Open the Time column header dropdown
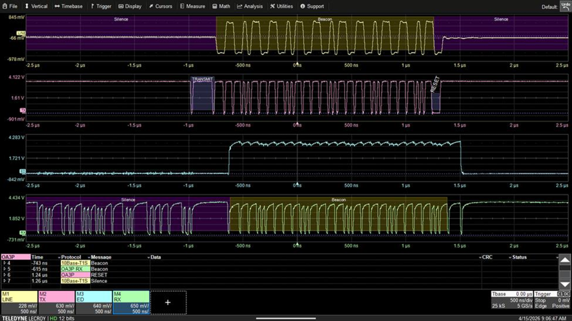This screenshot has height=321, width=572. pyautogui.click(x=59, y=257)
